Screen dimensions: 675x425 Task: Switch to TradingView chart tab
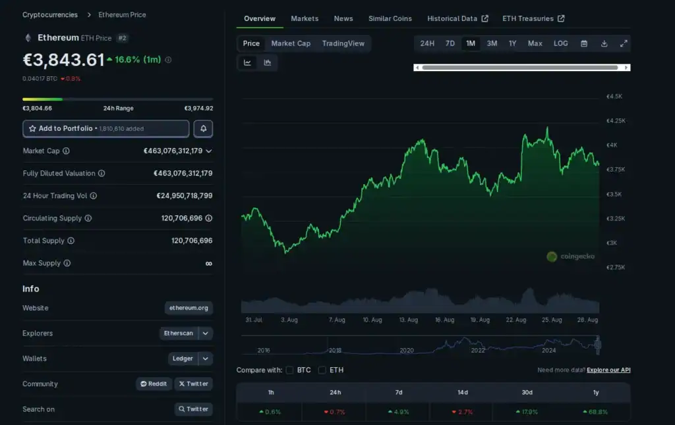click(343, 43)
